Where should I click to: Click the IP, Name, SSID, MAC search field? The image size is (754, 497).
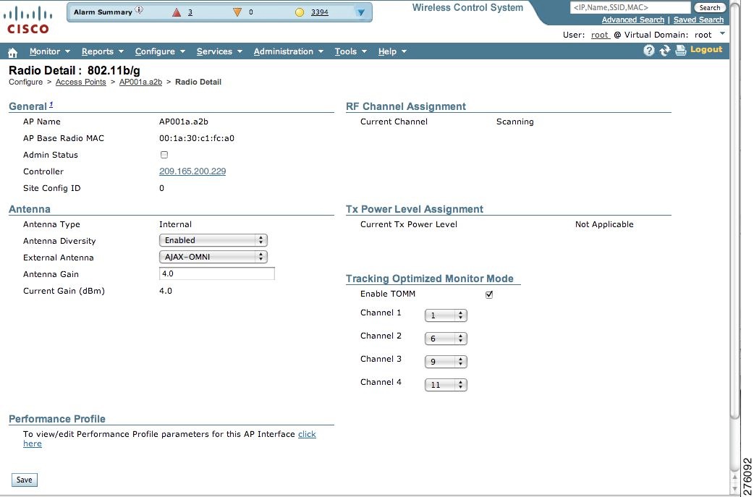tap(630, 7)
